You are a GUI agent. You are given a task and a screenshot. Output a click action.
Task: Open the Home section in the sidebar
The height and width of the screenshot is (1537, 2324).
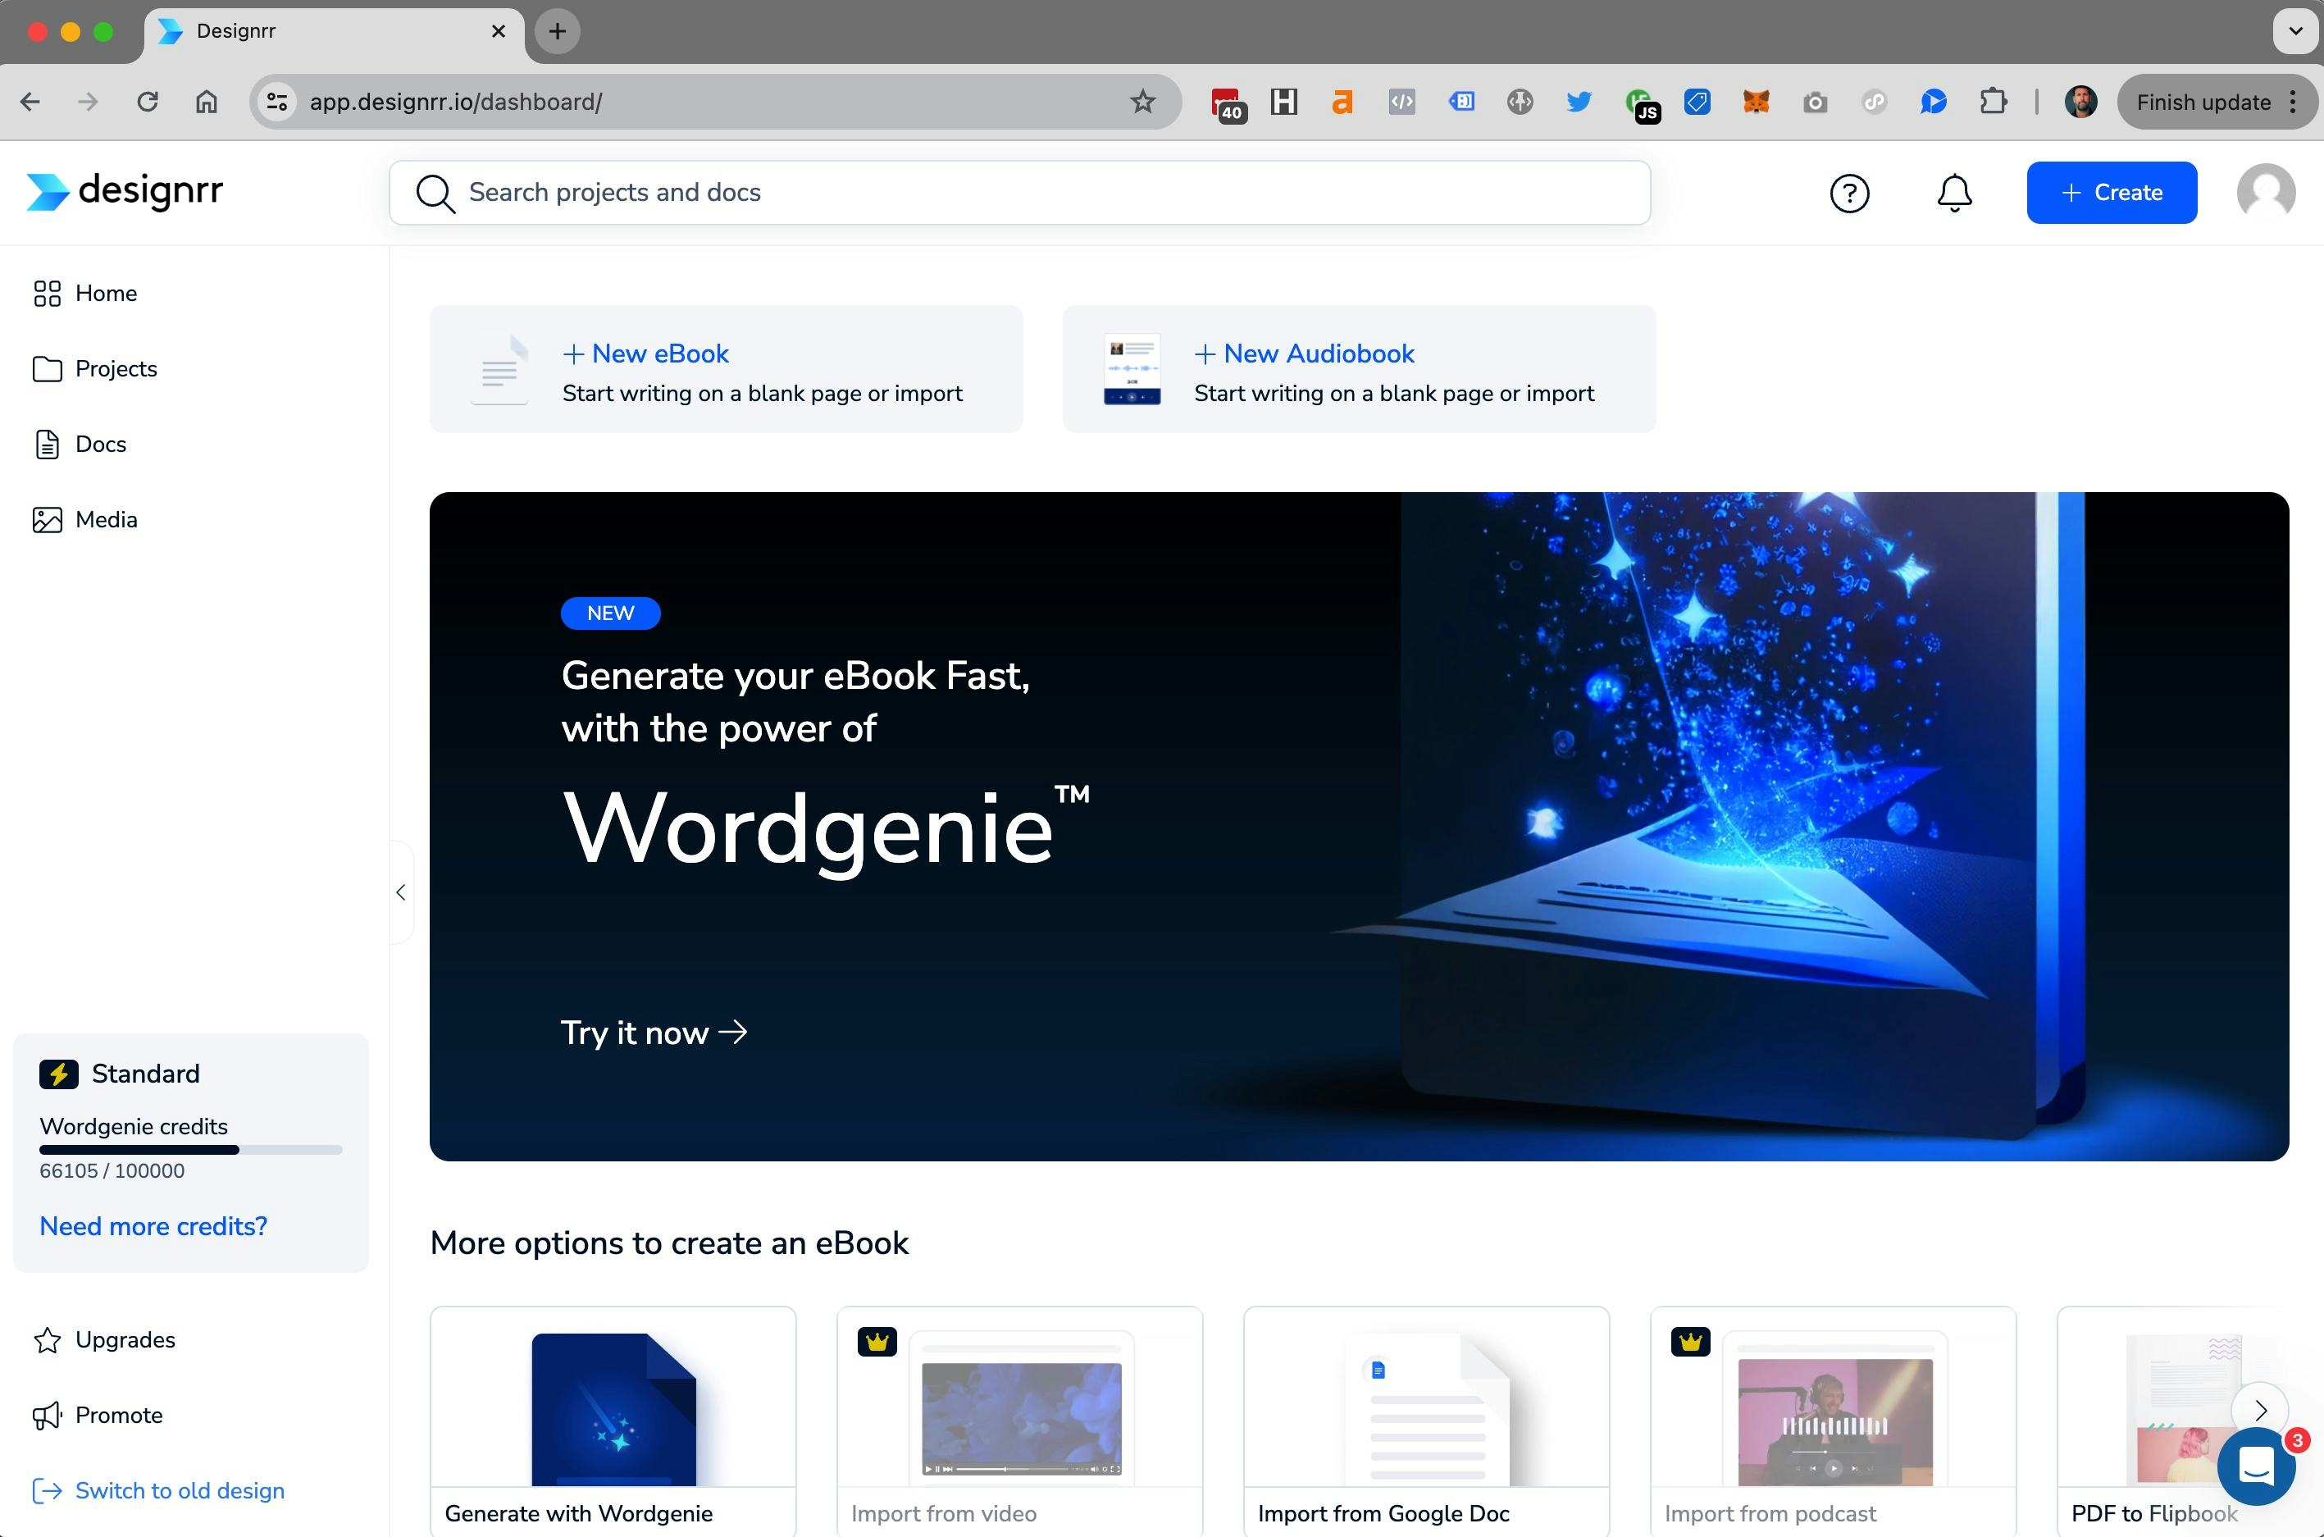(105, 293)
